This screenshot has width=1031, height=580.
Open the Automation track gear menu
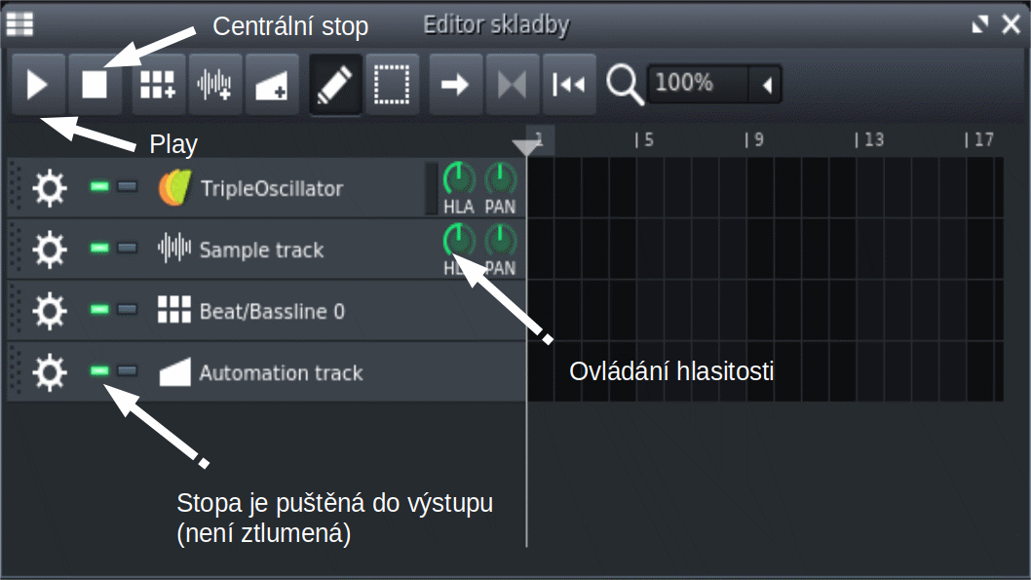pos(50,371)
